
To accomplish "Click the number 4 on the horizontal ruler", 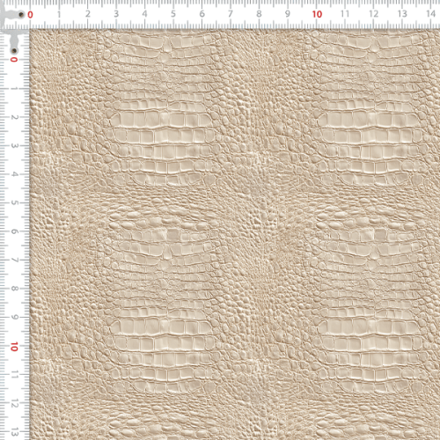I will (145, 14).
